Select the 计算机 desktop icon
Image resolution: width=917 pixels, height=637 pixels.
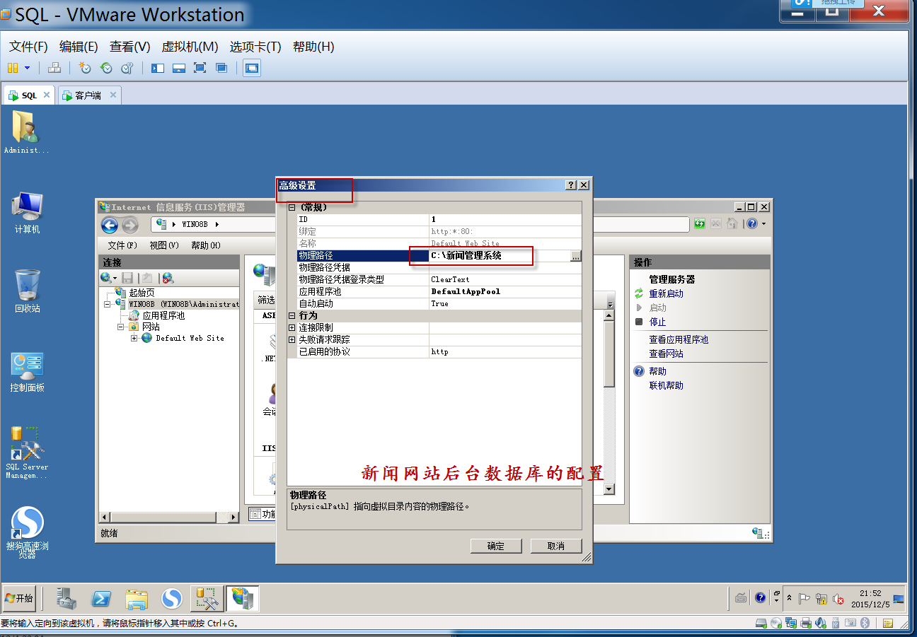27,213
